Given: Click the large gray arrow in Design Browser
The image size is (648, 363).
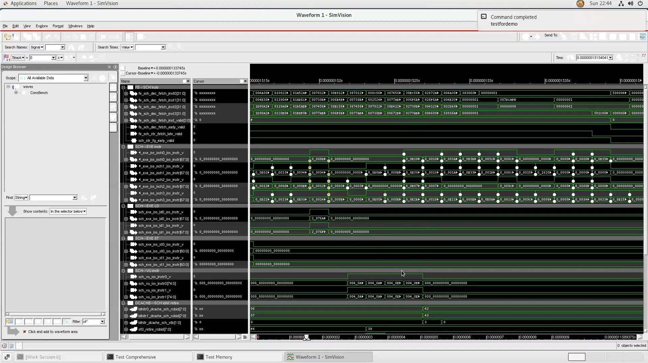Looking at the screenshot, I should pos(12,211).
